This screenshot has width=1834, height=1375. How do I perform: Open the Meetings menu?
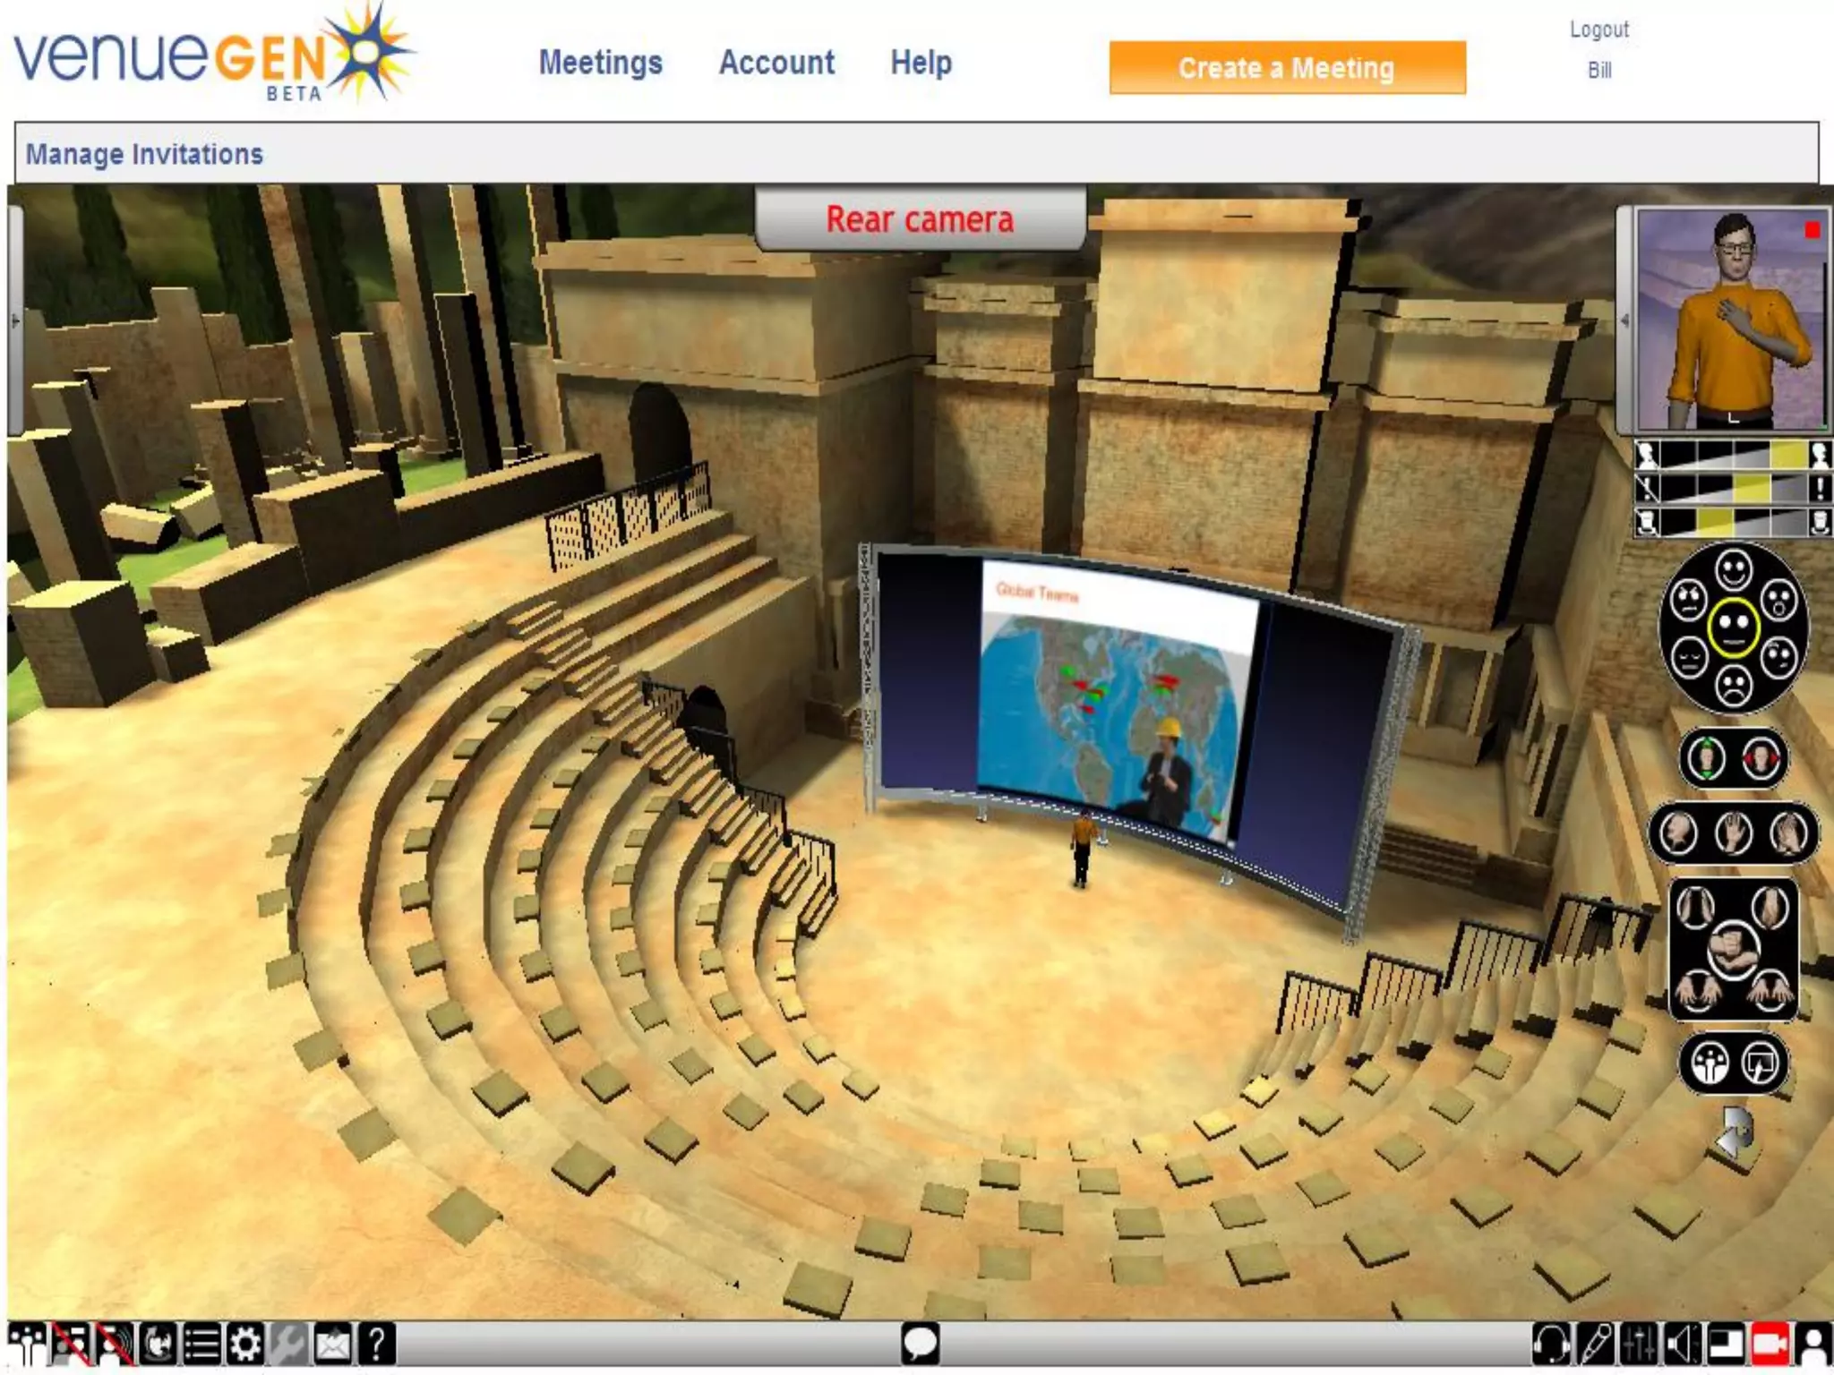(x=601, y=63)
